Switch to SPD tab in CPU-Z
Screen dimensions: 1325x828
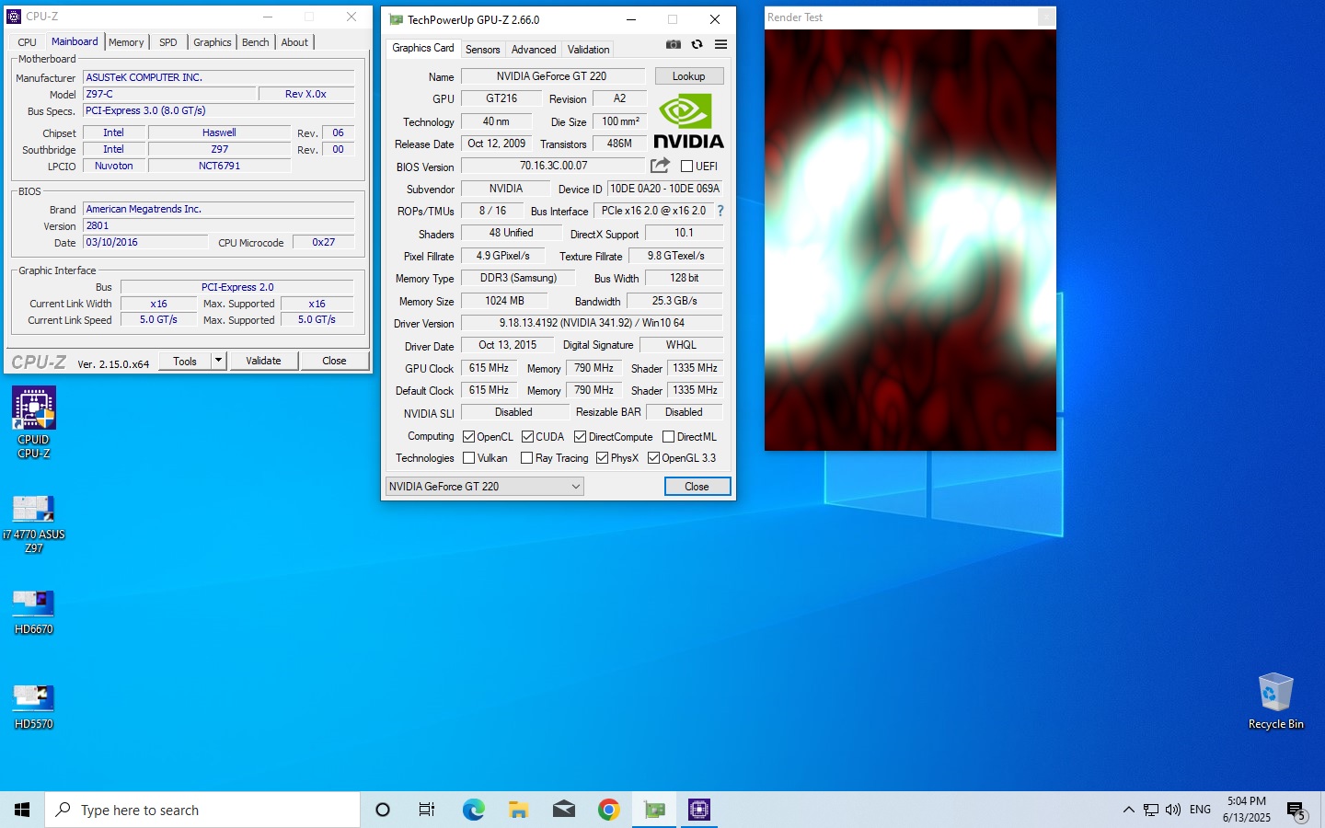(167, 42)
